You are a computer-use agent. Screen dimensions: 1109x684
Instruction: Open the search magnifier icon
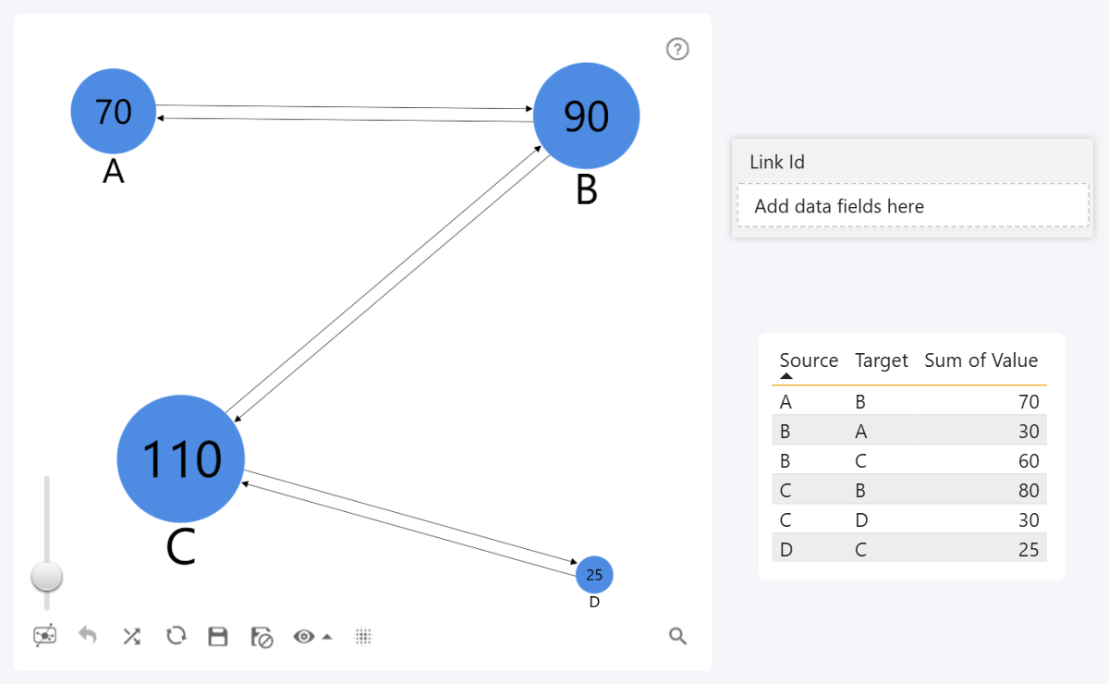tap(677, 636)
